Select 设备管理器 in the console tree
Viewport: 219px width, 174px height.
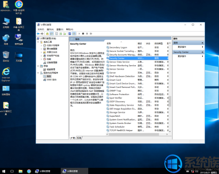click(x=52, y=63)
